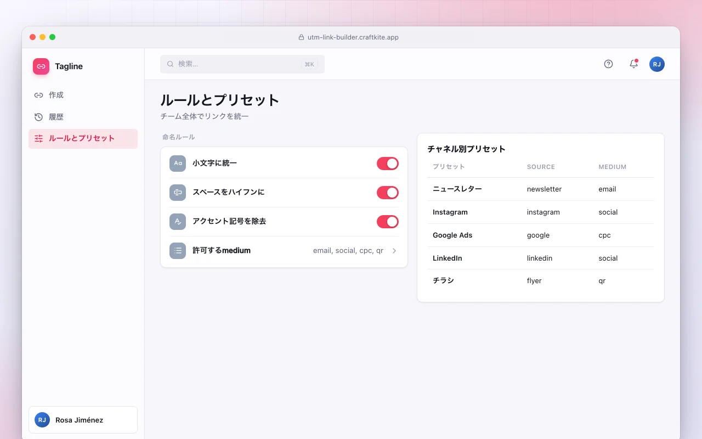Click the search magnifier icon

coord(171,64)
